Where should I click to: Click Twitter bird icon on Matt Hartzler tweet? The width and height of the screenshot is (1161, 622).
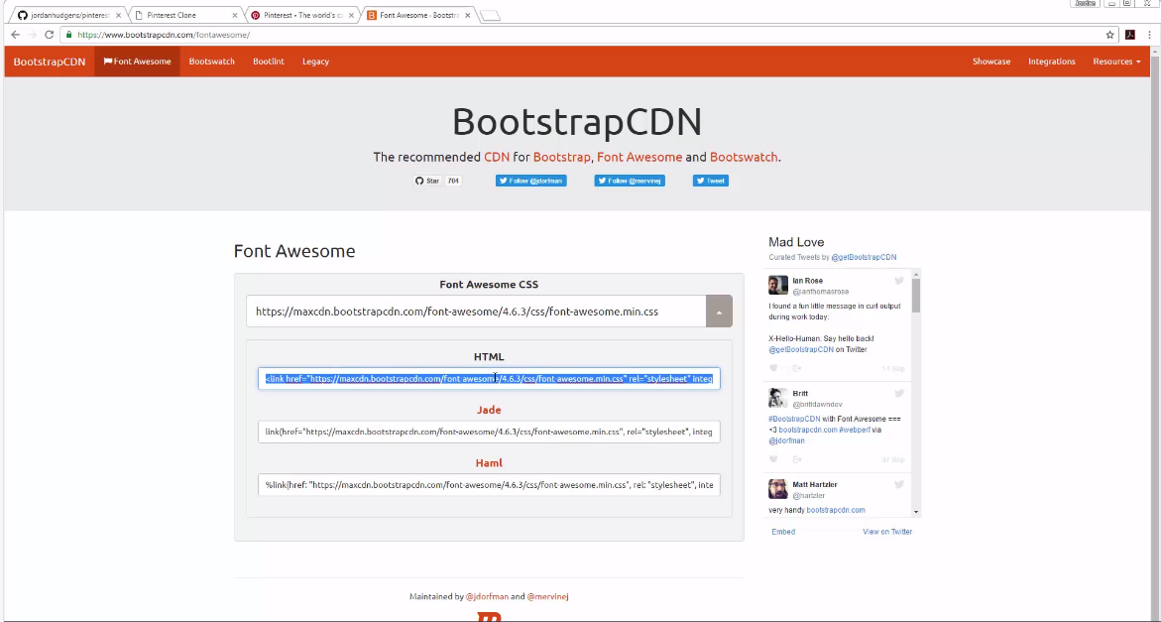pos(899,484)
